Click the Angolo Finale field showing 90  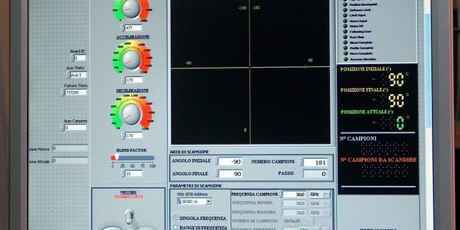pos(231,174)
